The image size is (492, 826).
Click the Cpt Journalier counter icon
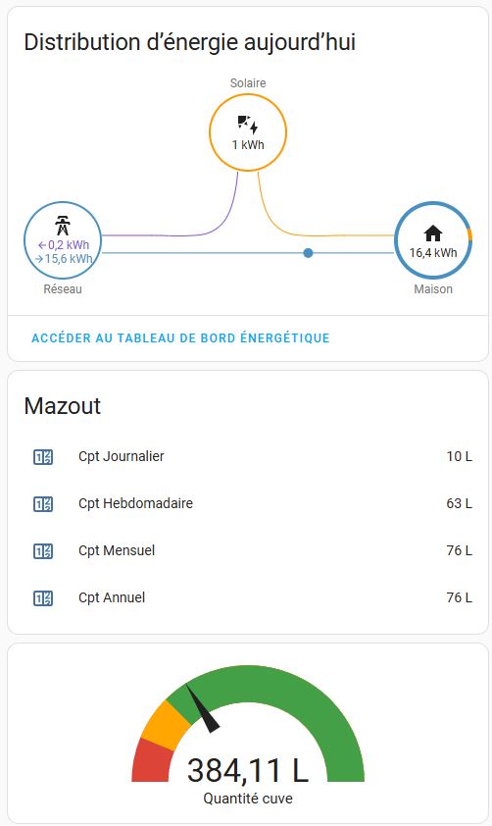[43, 457]
